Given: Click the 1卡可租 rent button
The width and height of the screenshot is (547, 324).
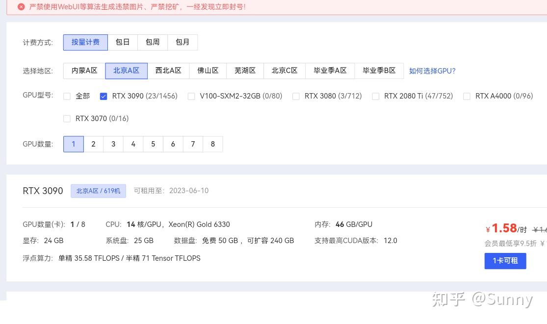Looking at the screenshot, I should 505,261.
